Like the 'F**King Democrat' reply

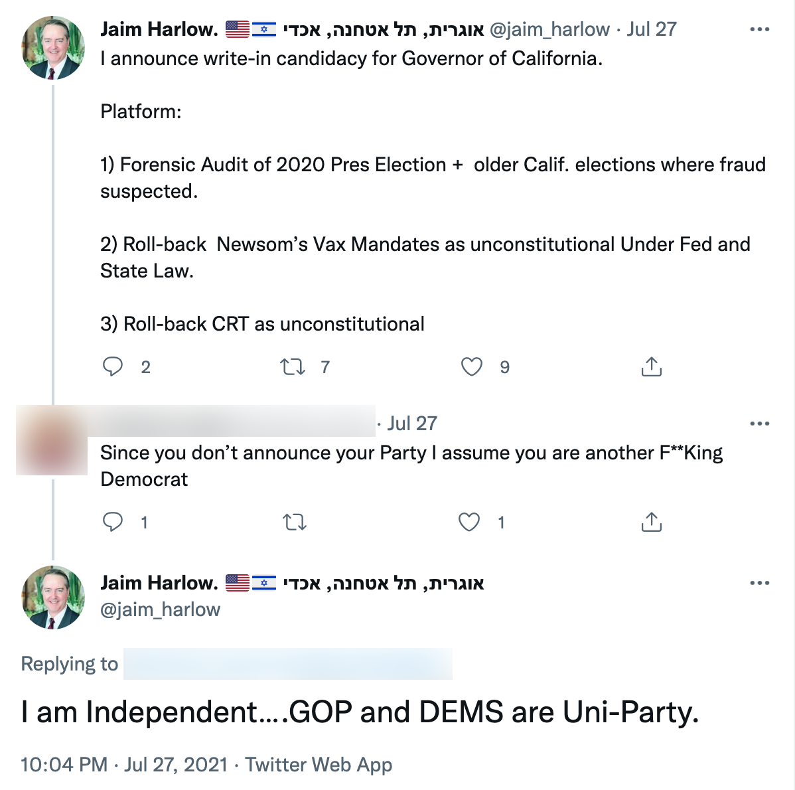[469, 522]
